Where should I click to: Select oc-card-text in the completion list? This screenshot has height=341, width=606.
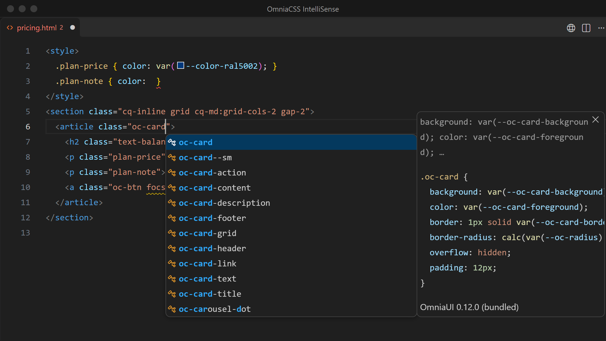[291, 279]
